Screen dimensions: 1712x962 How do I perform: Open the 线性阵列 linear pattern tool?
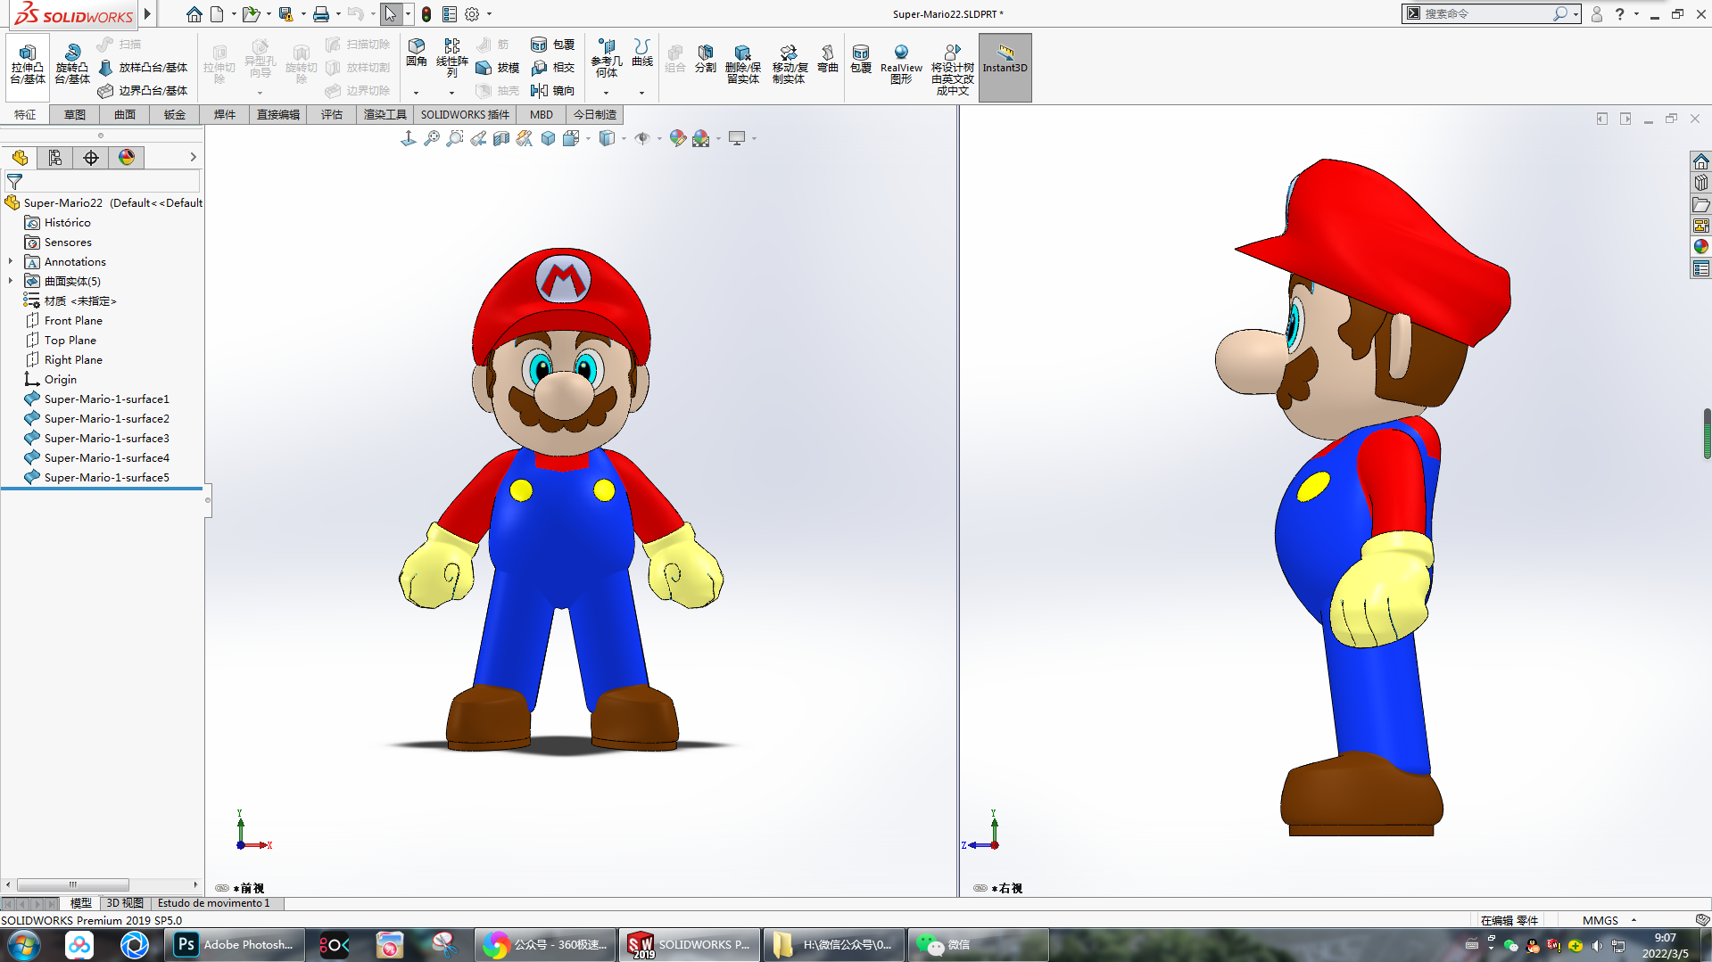pos(452,58)
